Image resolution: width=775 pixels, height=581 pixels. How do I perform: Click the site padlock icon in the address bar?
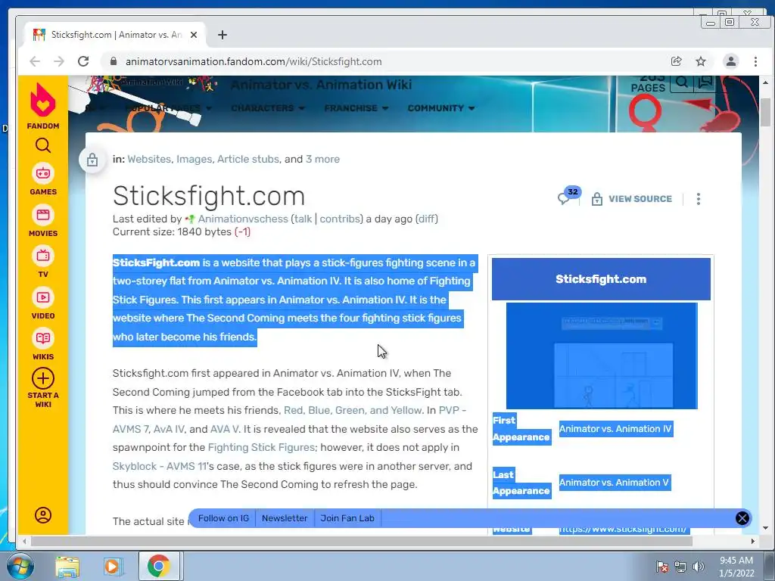pos(114,61)
